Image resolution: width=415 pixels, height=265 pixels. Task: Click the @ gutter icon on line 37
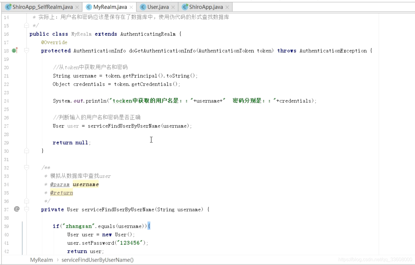[x=17, y=209]
